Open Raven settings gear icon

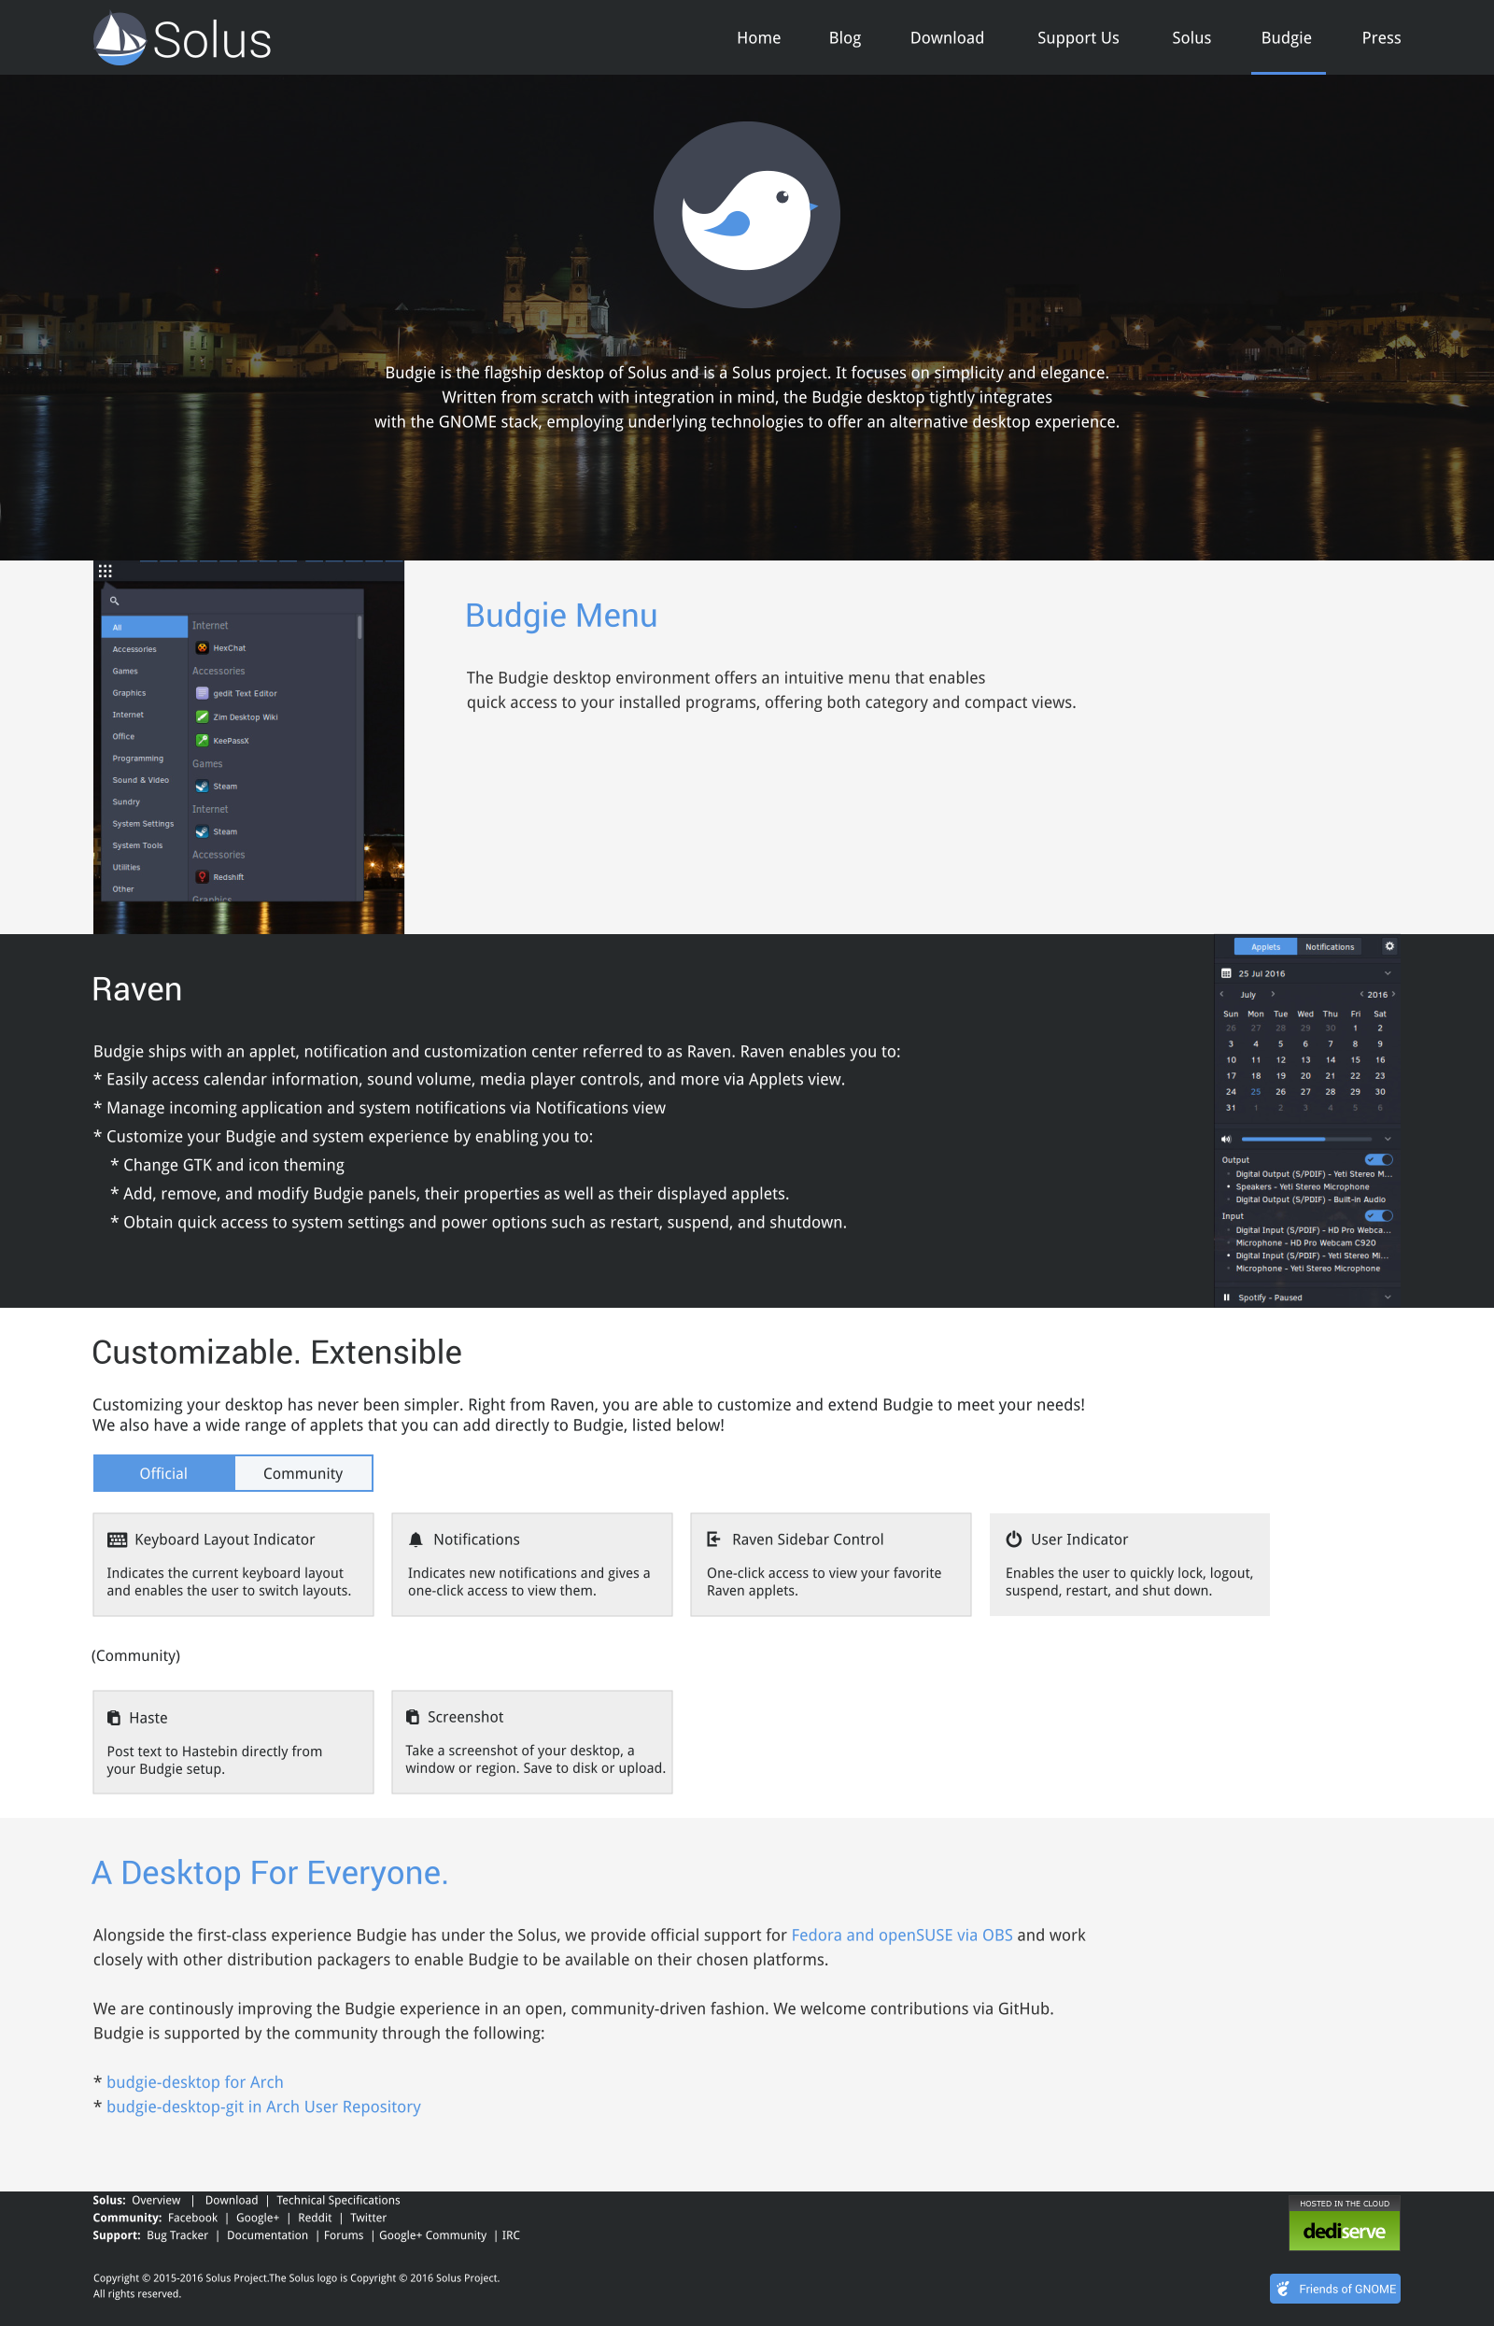(1389, 946)
